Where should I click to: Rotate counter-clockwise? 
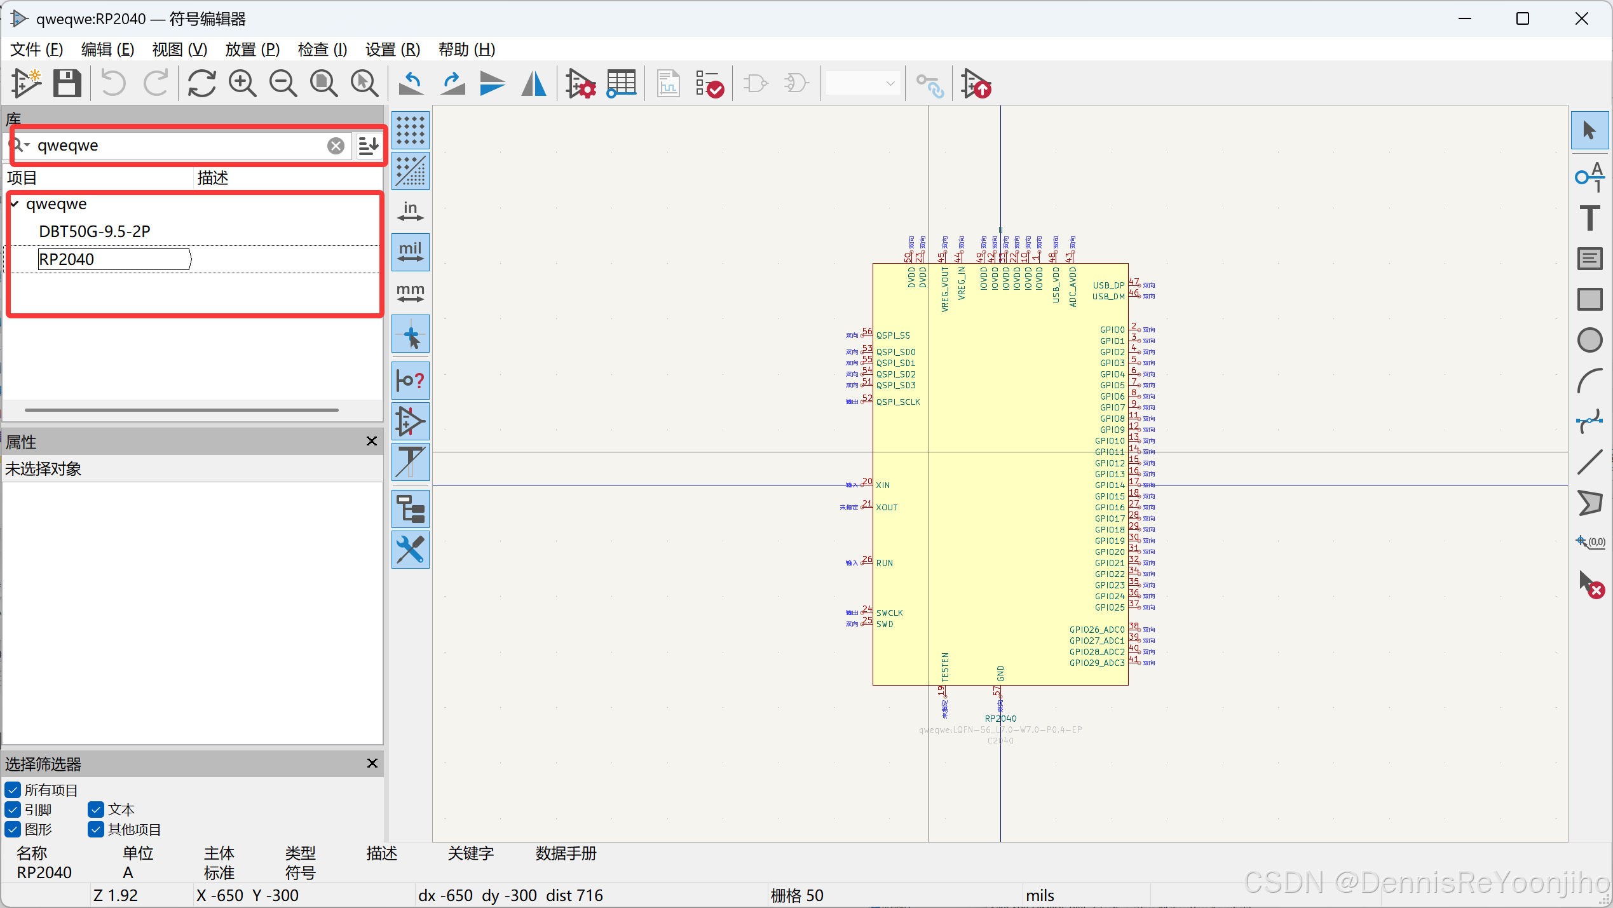coord(412,83)
